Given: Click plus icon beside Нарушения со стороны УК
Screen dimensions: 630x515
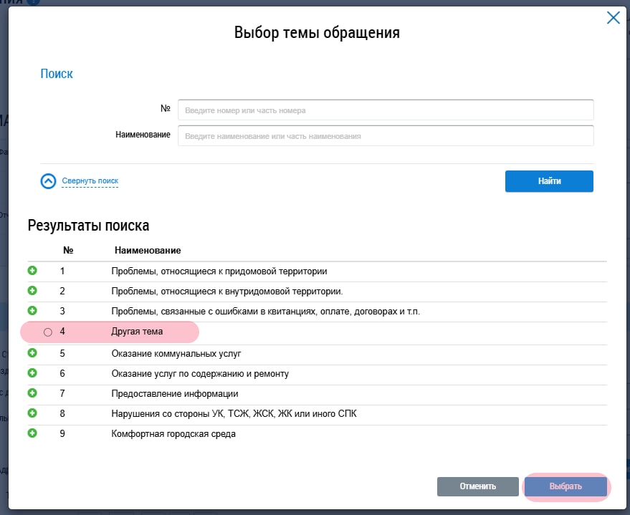Looking at the screenshot, I should pyautogui.click(x=32, y=413).
